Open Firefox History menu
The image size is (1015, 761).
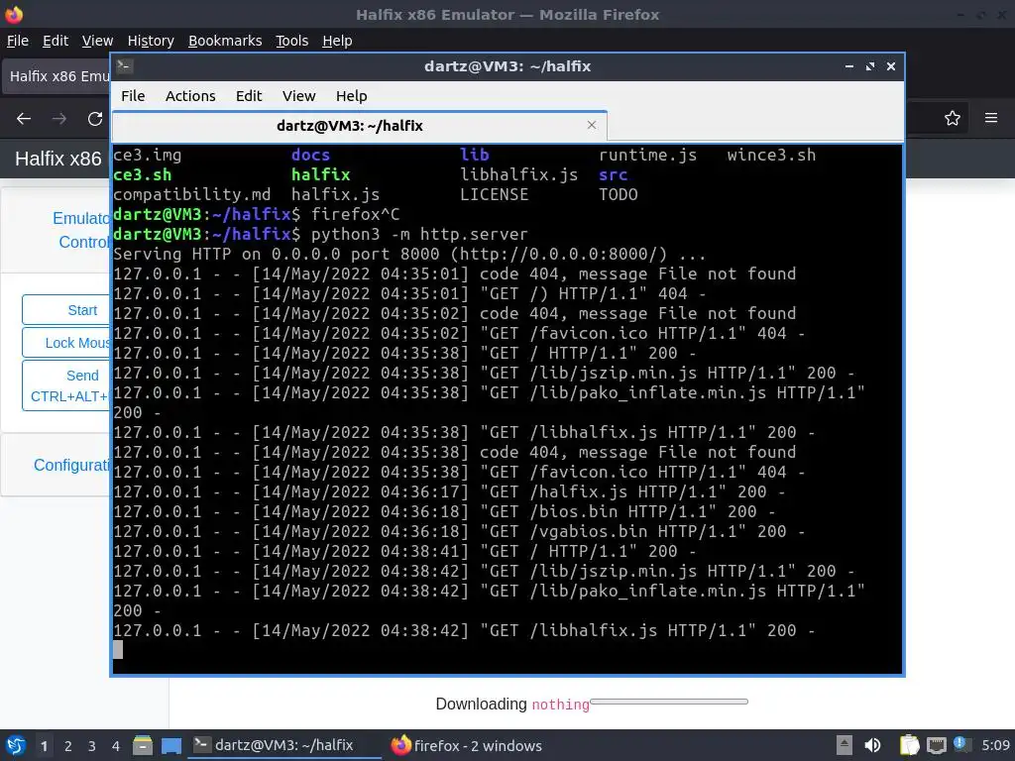(151, 41)
